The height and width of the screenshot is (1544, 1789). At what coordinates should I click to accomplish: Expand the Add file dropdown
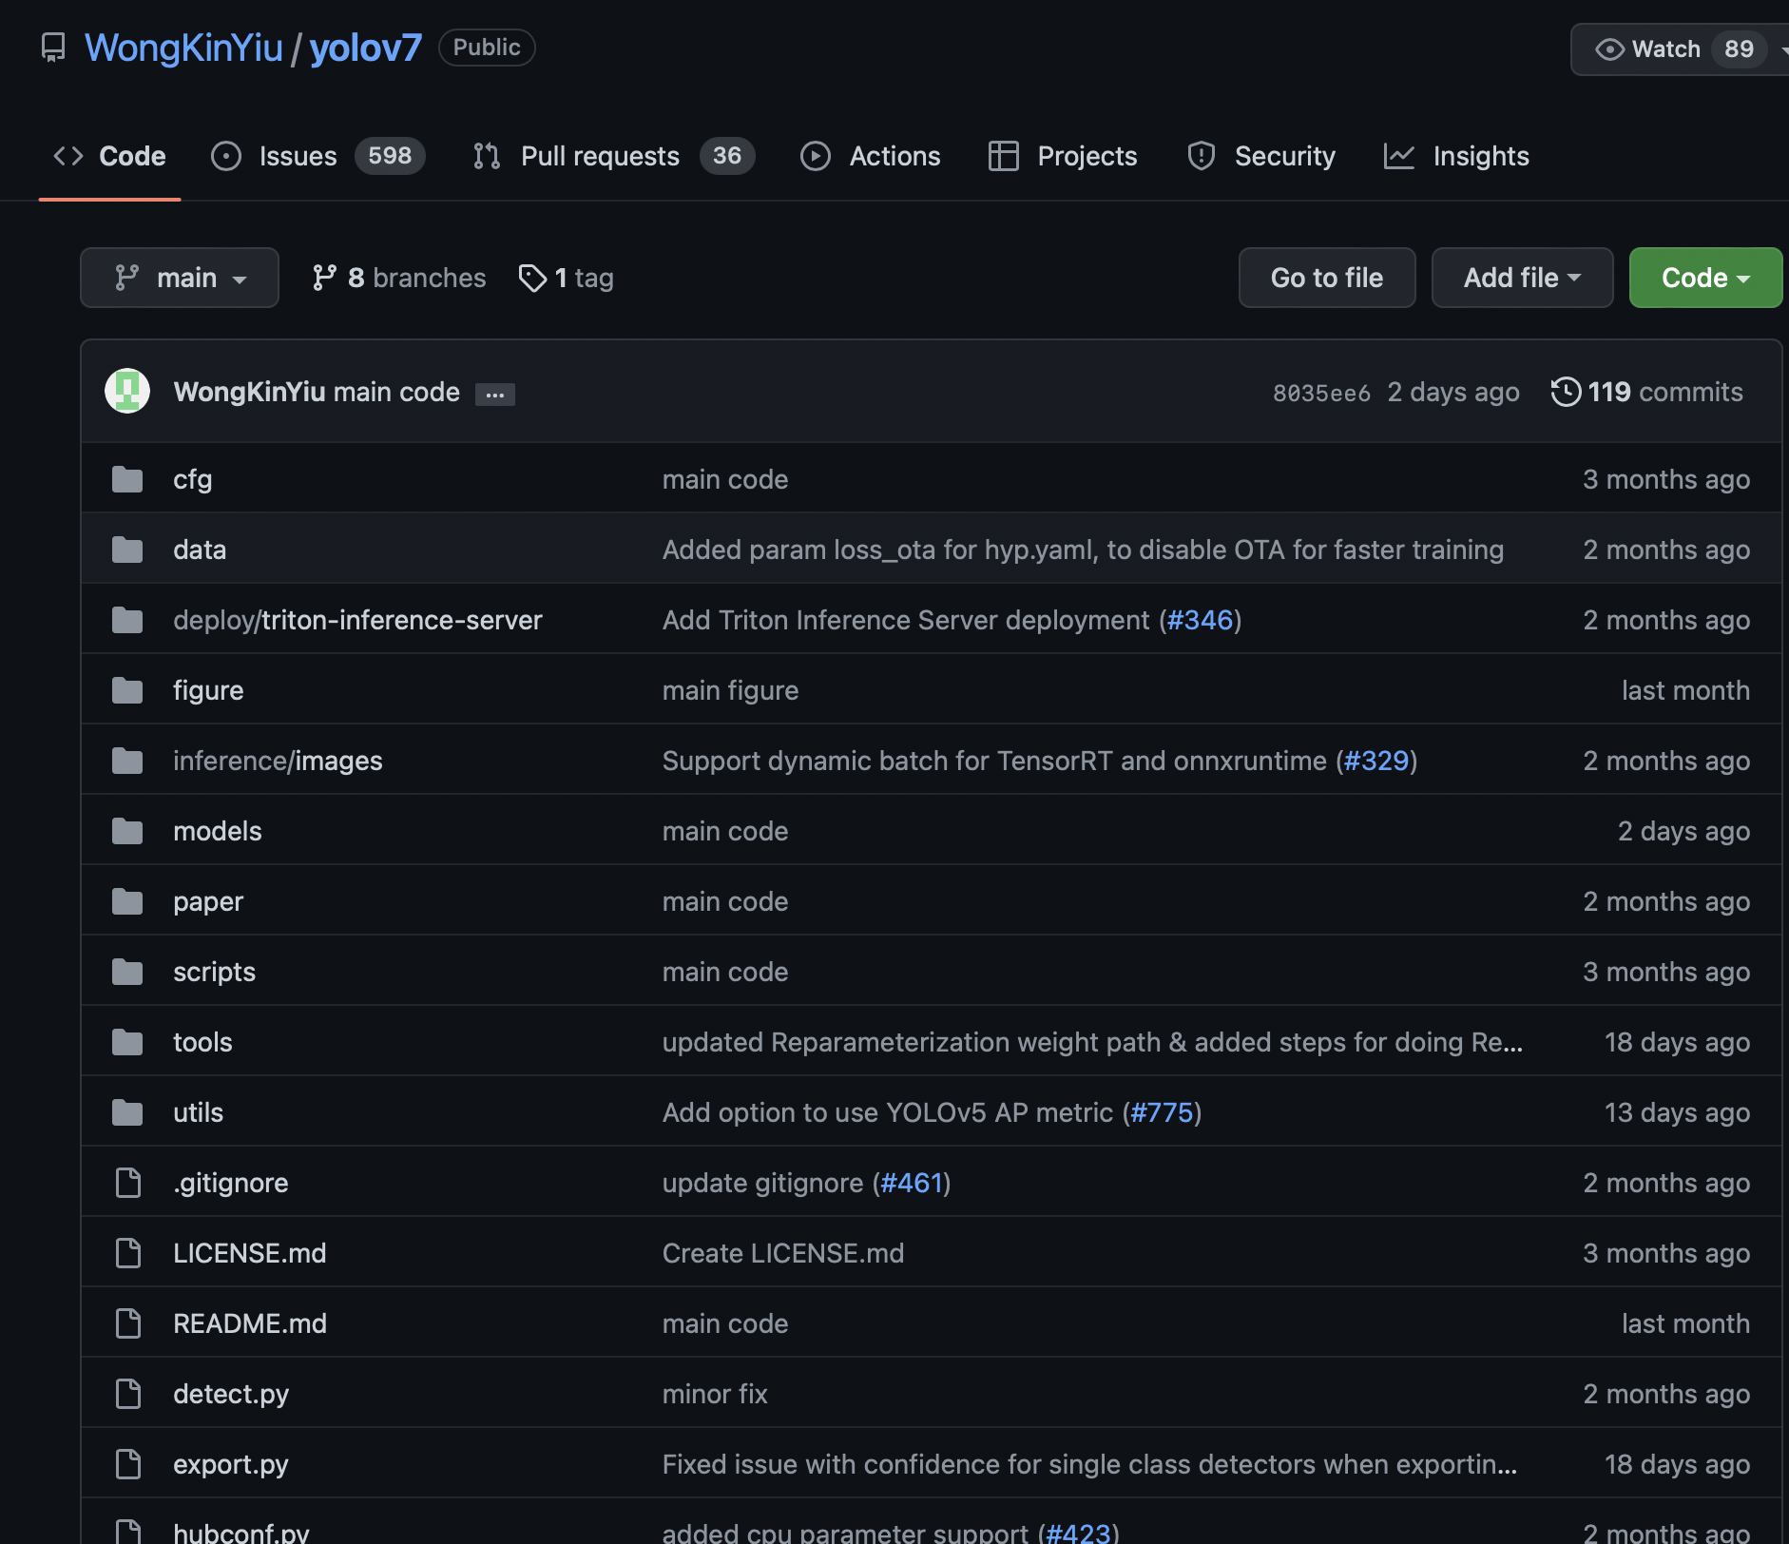(1522, 278)
